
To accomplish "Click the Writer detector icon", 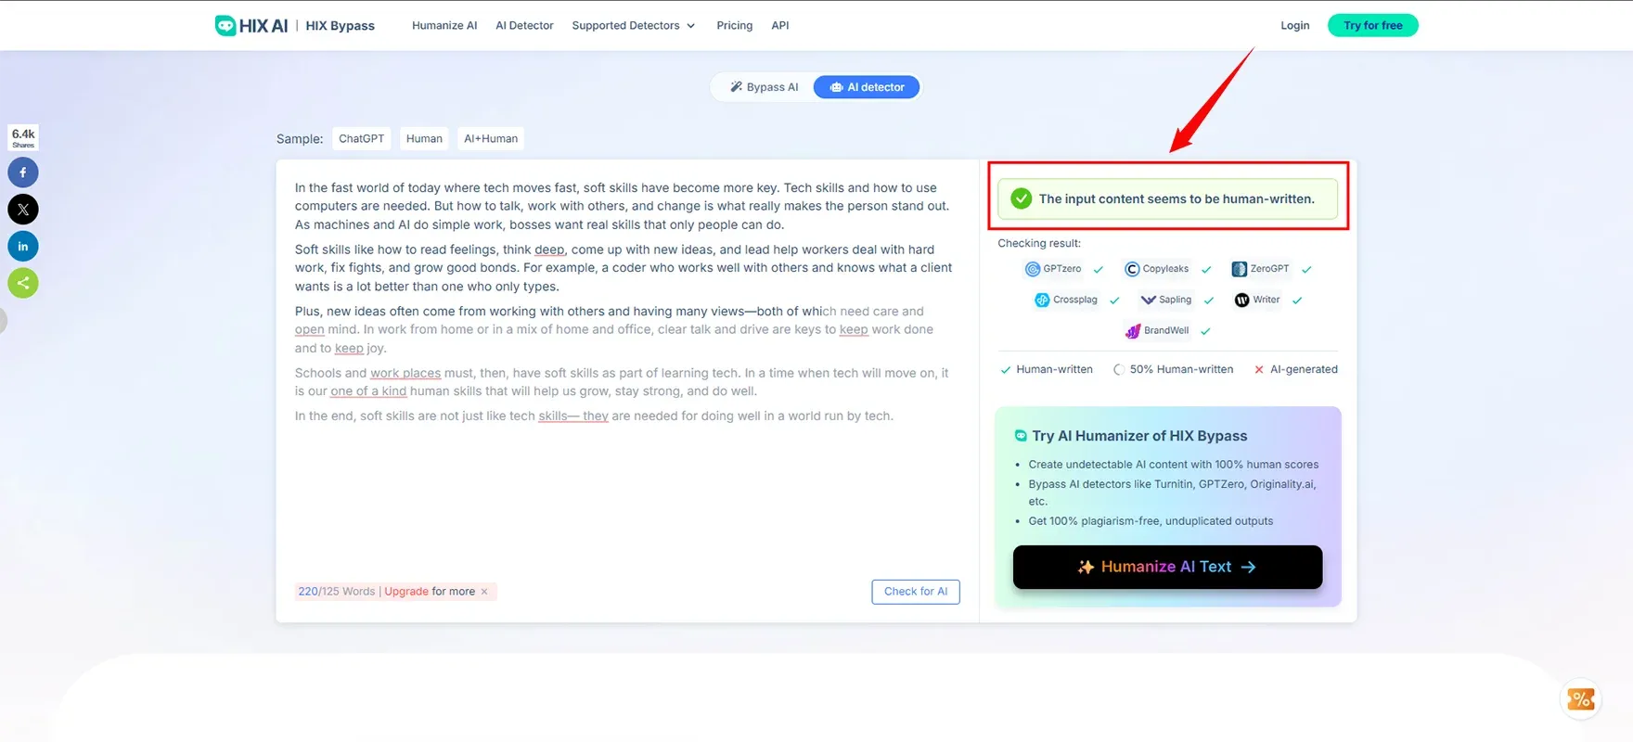I will tap(1241, 300).
